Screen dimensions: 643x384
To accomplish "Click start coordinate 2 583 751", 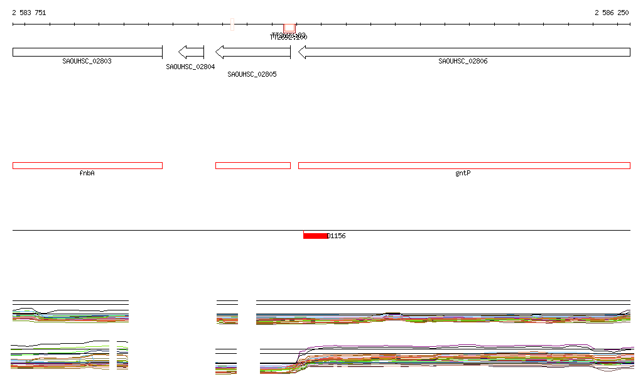I will pos(29,13).
